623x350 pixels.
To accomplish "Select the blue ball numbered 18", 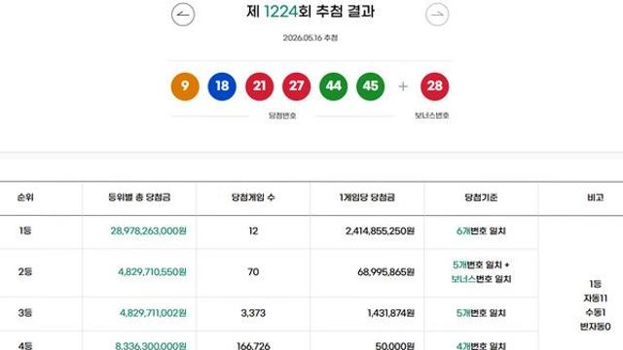I will [x=222, y=87].
